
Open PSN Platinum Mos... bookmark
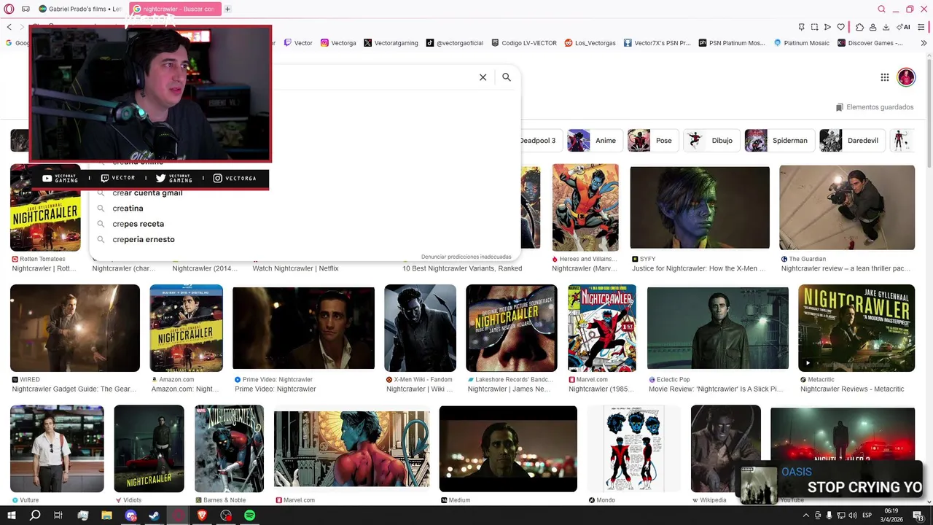click(x=732, y=43)
